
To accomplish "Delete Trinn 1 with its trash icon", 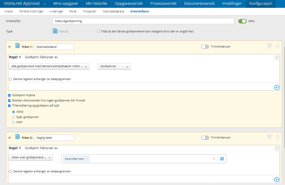I will point(269,46).
